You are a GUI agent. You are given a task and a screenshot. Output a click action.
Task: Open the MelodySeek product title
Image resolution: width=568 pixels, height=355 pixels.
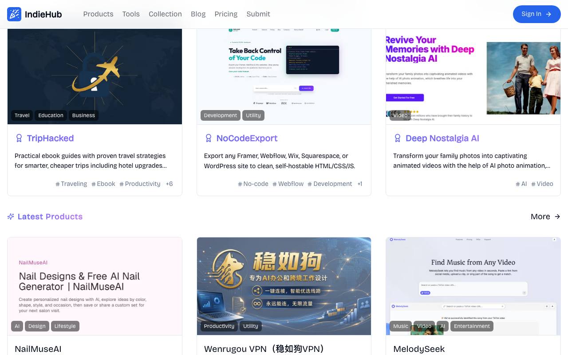[419, 349]
